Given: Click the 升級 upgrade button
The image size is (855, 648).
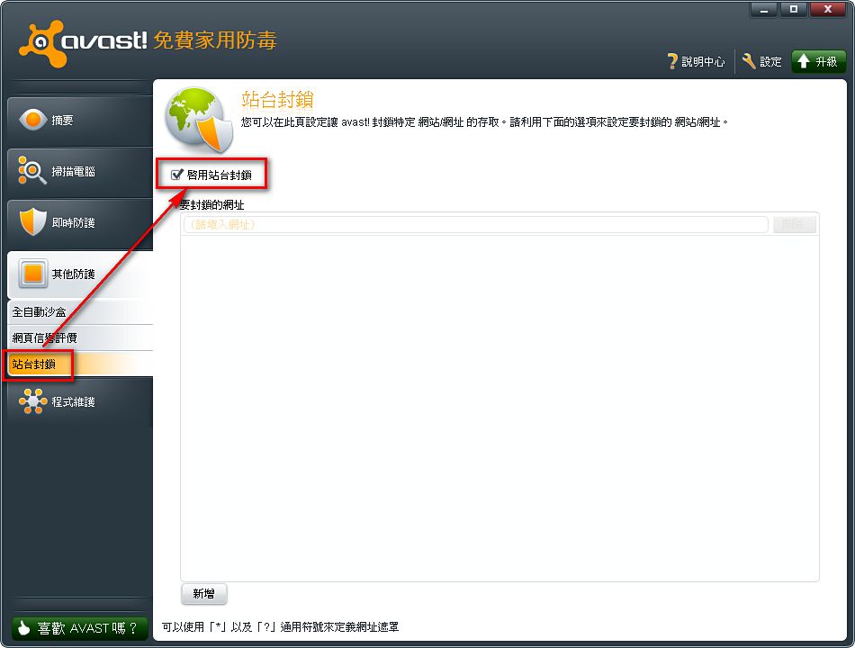Looking at the screenshot, I should pyautogui.click(x=818, y=61).
